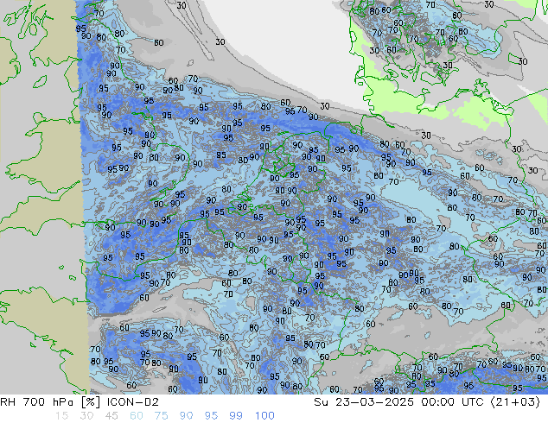The image size is (548, 423).
Task: Click the 15 value in the legend
Action: [60, 415]
